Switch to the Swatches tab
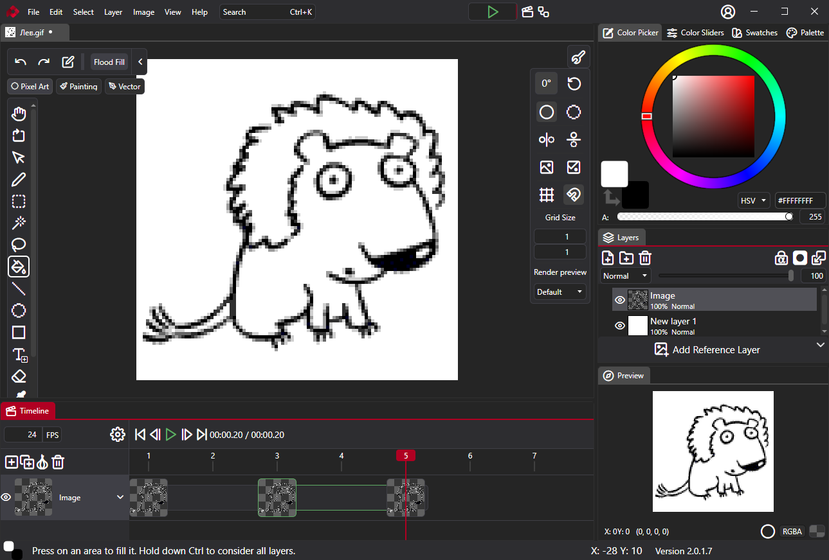 [x=754, y=33]
